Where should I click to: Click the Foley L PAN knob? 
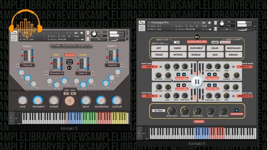[21, 72]
